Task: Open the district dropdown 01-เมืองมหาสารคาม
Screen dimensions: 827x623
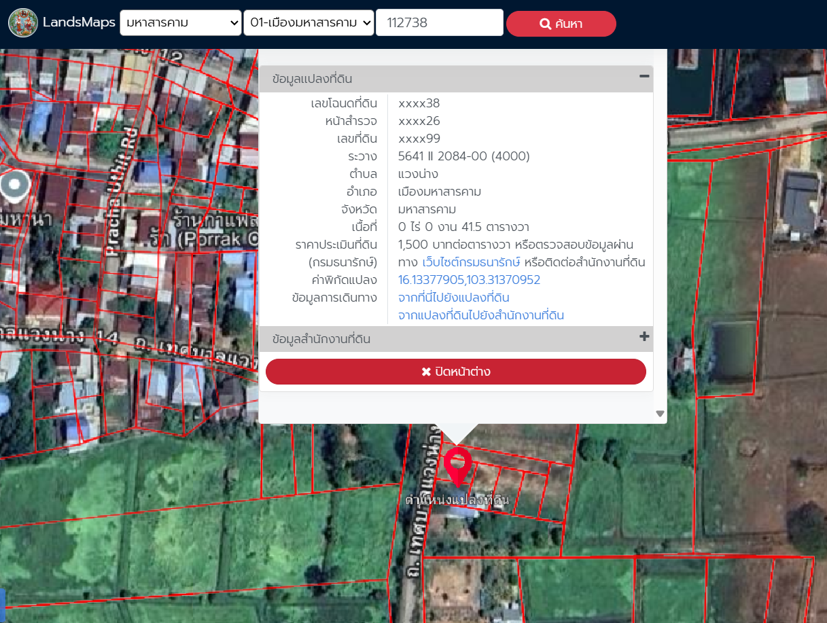Action: [x=309, y=23]
